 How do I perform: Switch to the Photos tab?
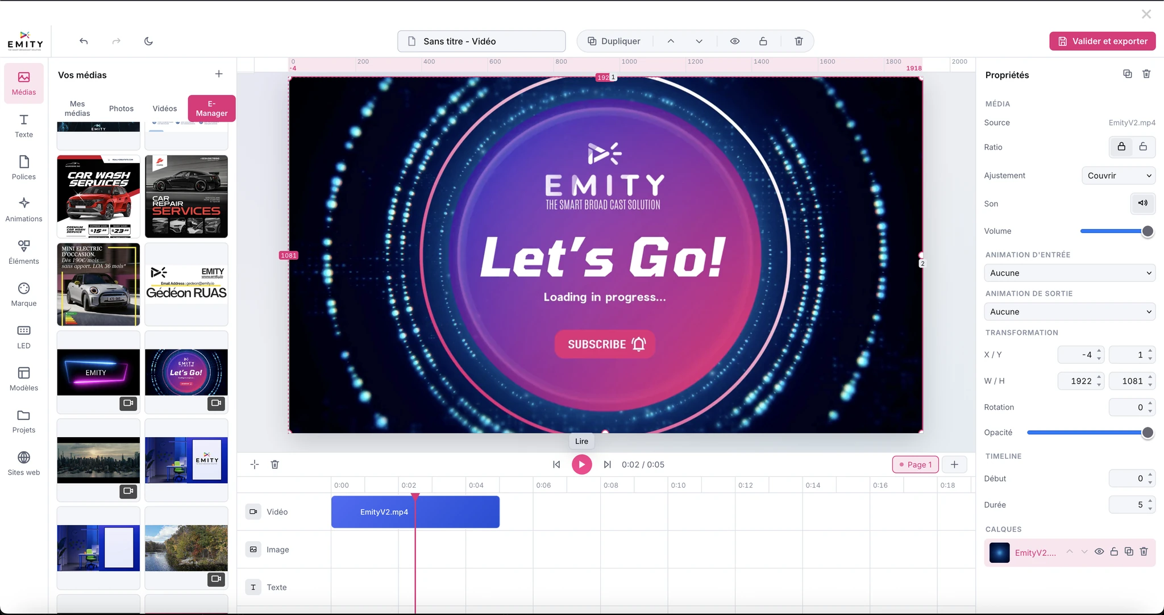tap(121, 109)
